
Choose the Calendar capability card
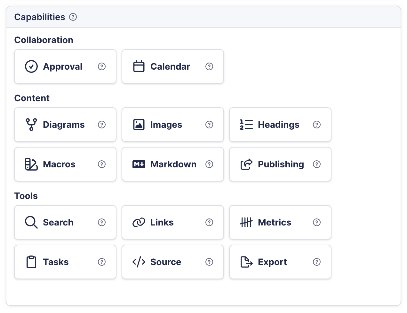173,66
